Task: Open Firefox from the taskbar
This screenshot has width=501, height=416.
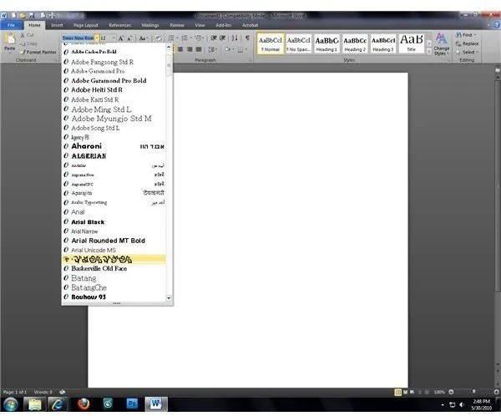Action: pyautogui.click(x=83, y=404)
